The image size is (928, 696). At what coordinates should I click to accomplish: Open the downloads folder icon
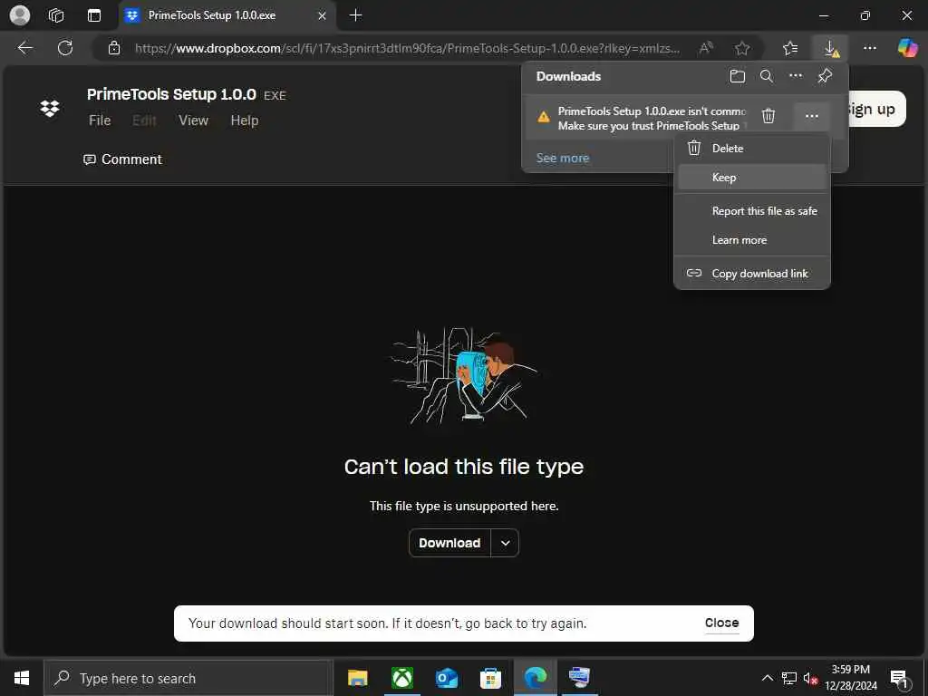point(738,76)
